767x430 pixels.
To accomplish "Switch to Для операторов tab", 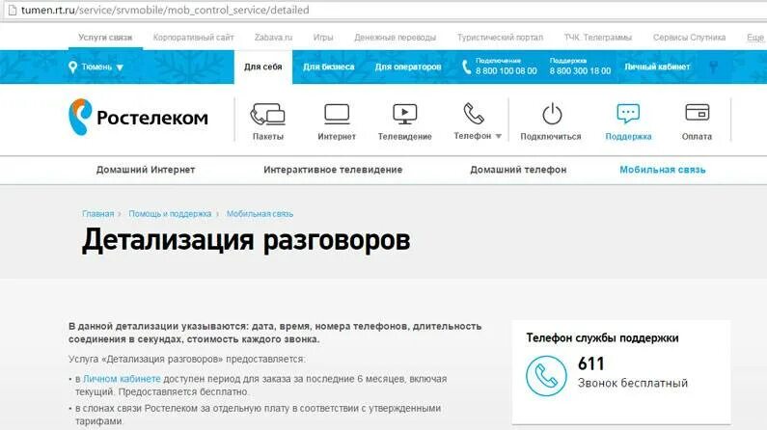I will click(x=408, y=67).
